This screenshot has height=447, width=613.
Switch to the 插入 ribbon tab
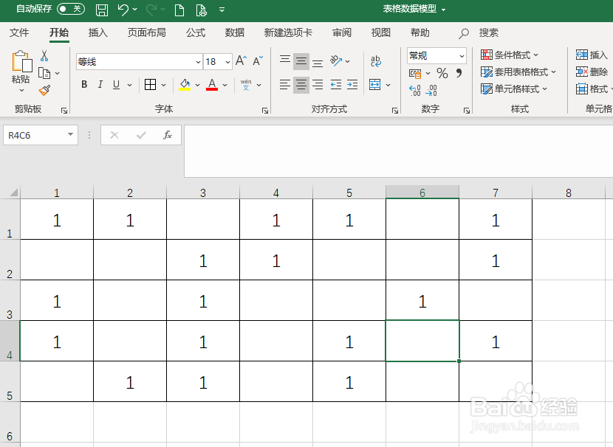[x=97, y=32]
